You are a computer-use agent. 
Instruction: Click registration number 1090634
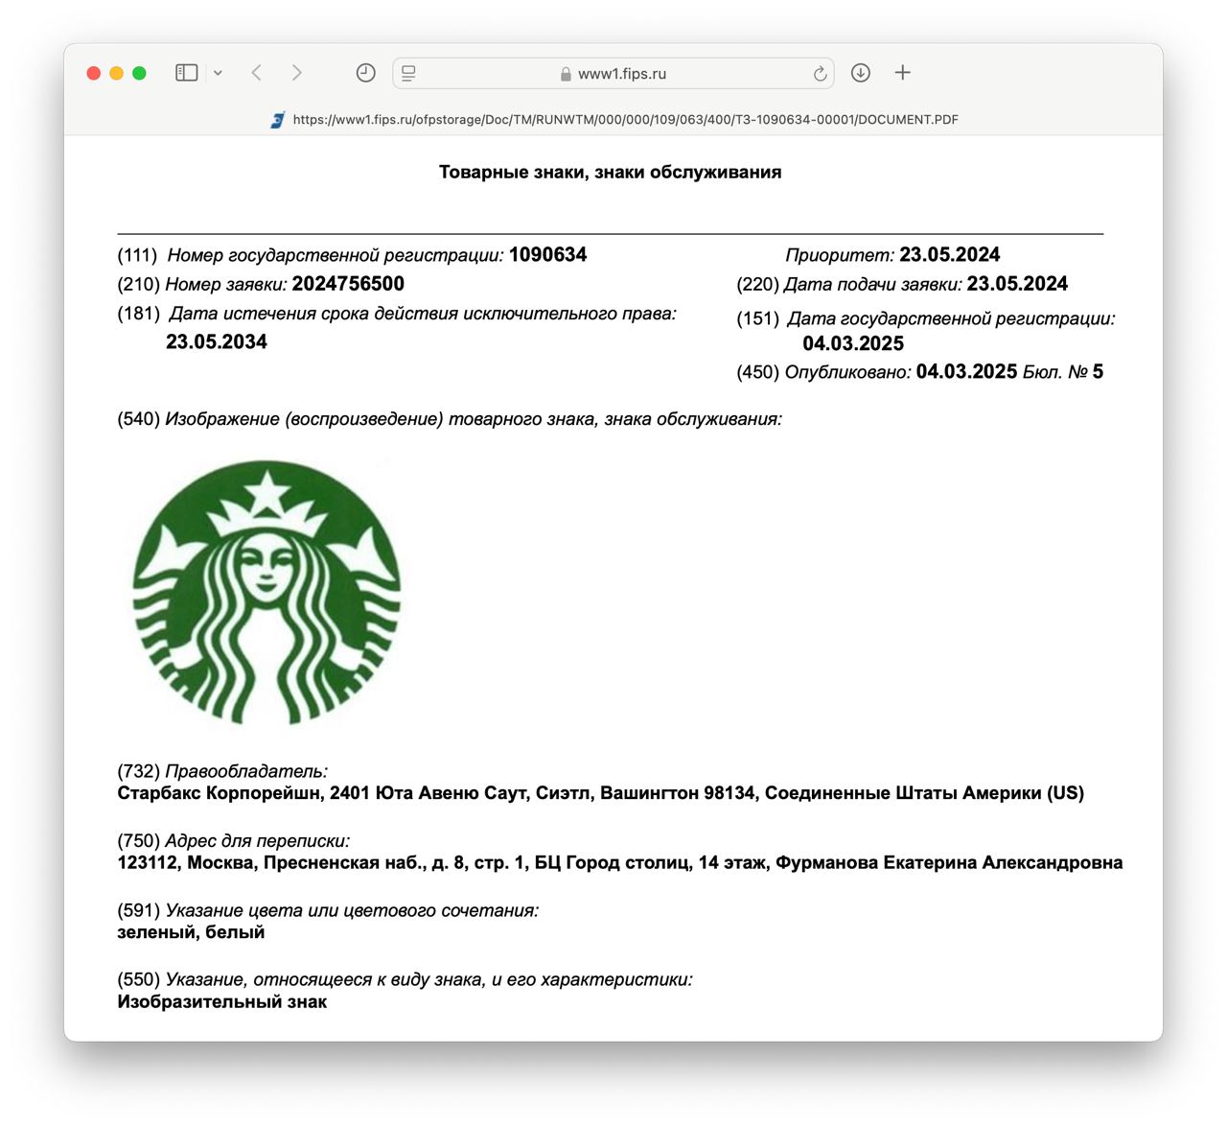(547, 255)
